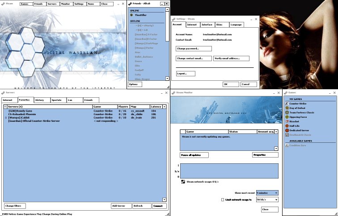Click the Verify email address button

[x=231, y=58]
